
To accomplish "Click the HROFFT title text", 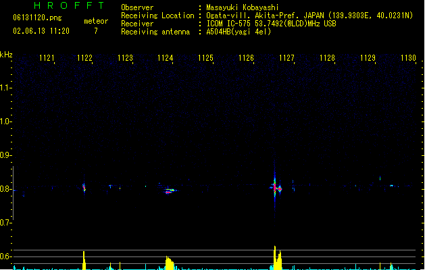I will 70,5.
